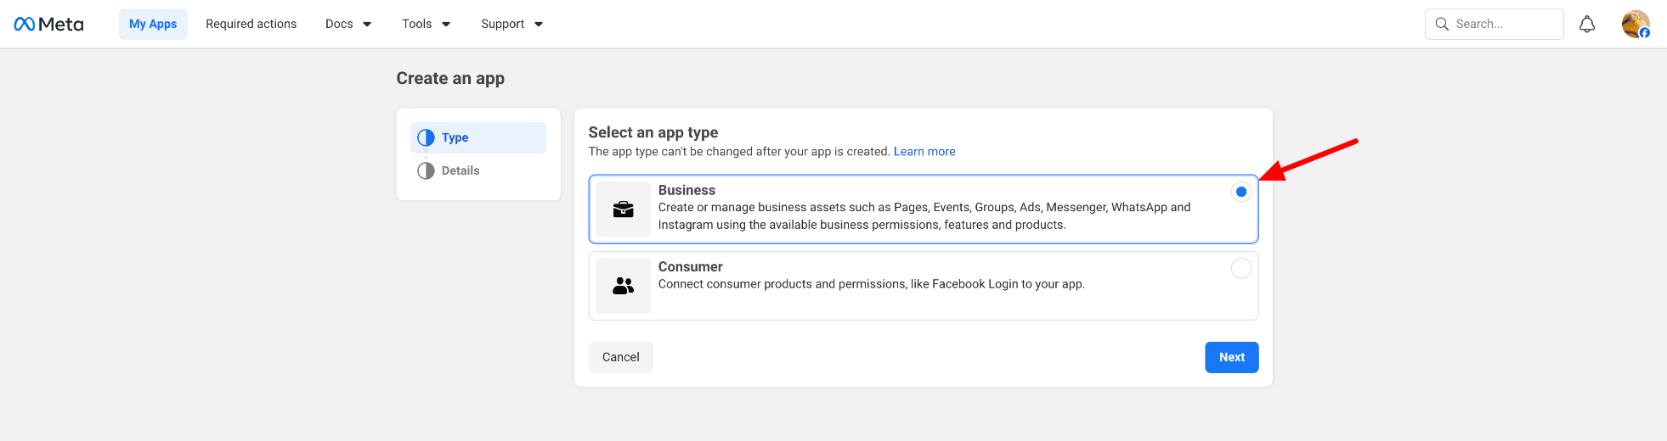Select the Consumer radio button
1667x441 pixels.
(1240, 269)
